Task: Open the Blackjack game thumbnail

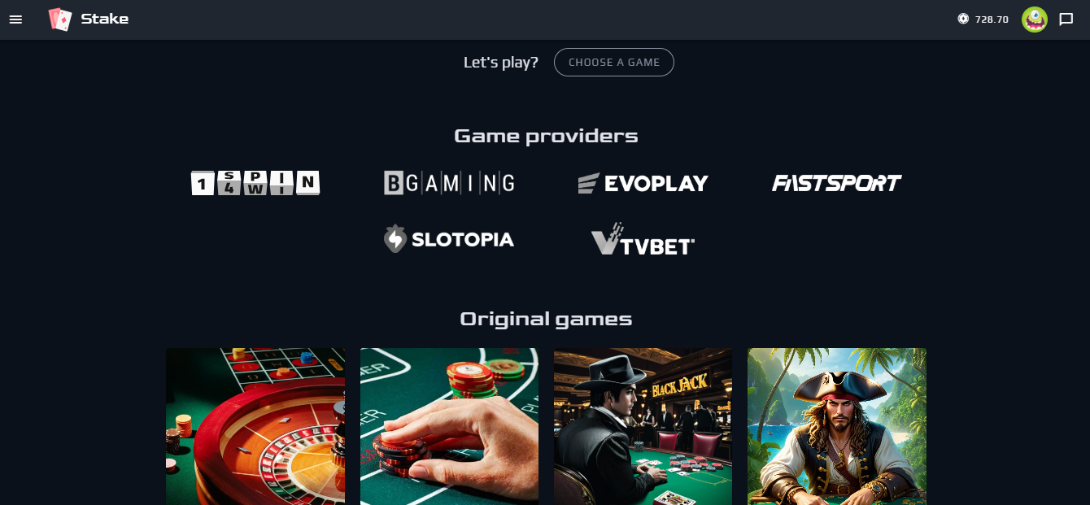Action: click(x=643, y=427)
